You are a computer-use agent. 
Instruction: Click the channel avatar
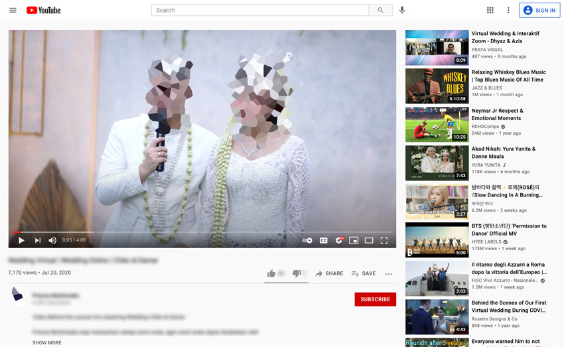tap(17, 295)
